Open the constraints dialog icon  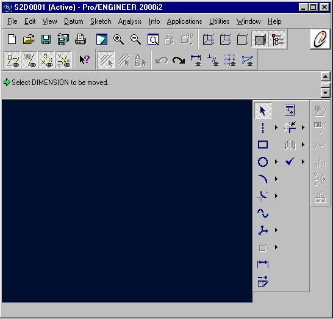[x=290, y=110]
